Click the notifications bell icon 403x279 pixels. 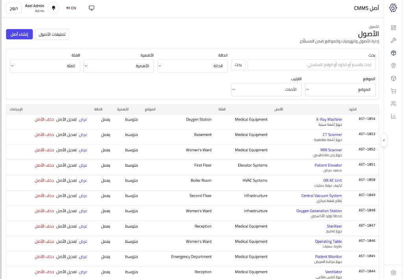(54, 8)
